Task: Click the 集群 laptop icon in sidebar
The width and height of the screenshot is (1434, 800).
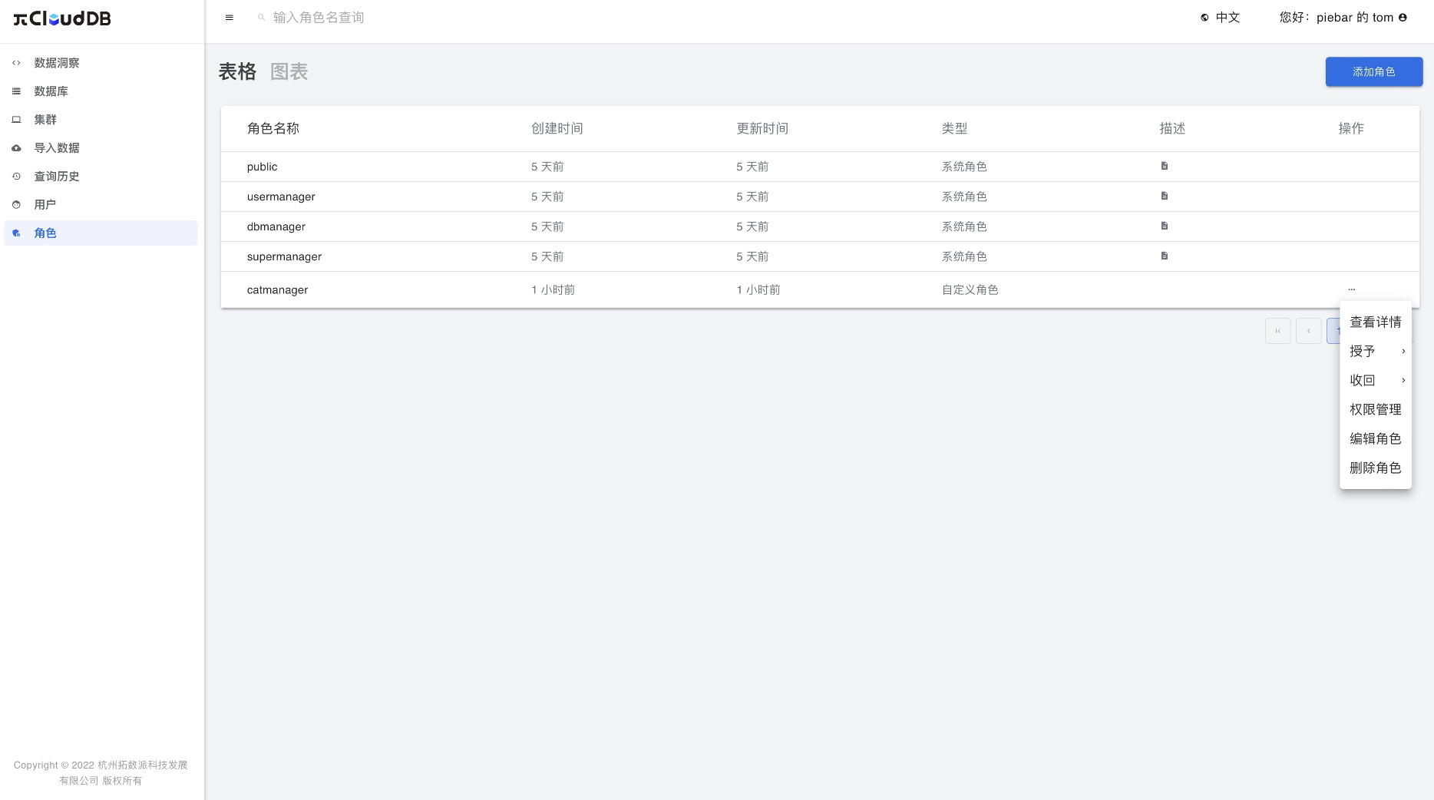Action: (16, 120)
